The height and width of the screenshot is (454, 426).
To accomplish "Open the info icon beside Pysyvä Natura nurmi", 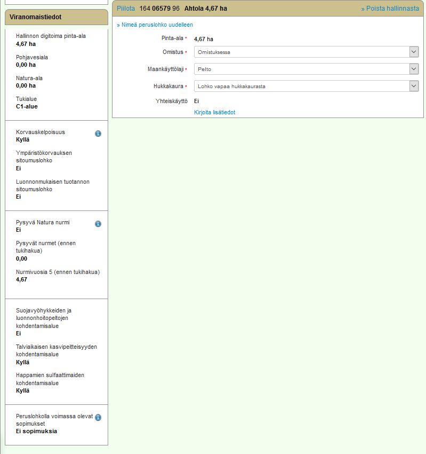I will (98, 224).
